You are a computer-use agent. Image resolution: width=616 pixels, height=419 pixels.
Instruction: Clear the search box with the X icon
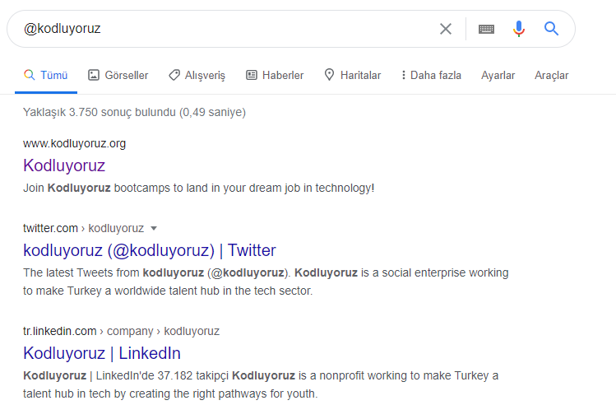[x=446, y=29]
